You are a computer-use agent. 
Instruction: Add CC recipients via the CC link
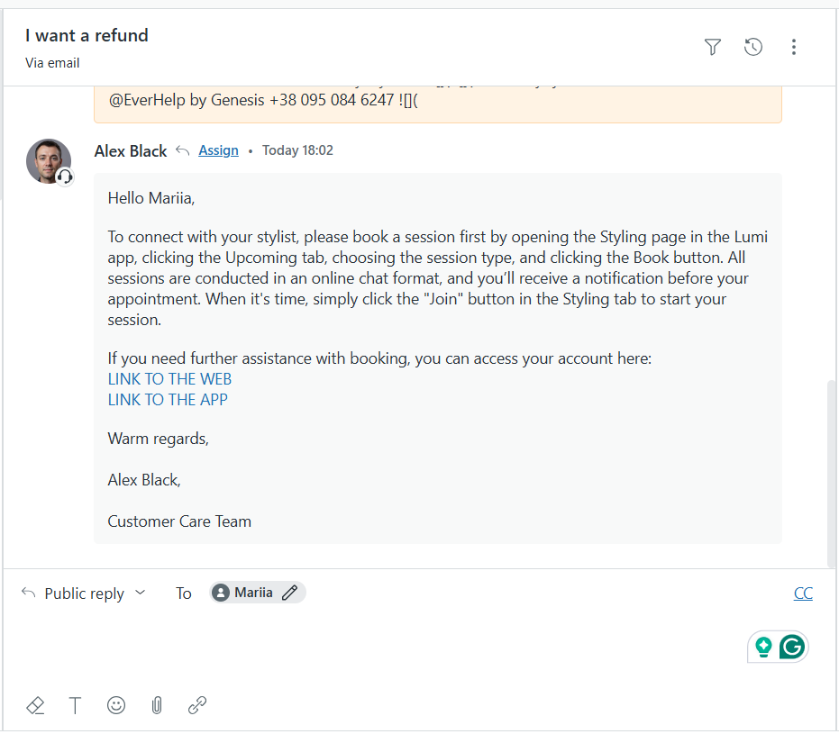coord(803,593)
